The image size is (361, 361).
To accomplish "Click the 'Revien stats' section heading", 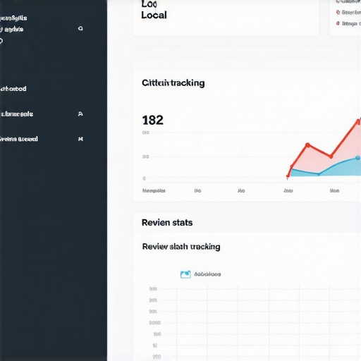I will (x=167, y=223).
